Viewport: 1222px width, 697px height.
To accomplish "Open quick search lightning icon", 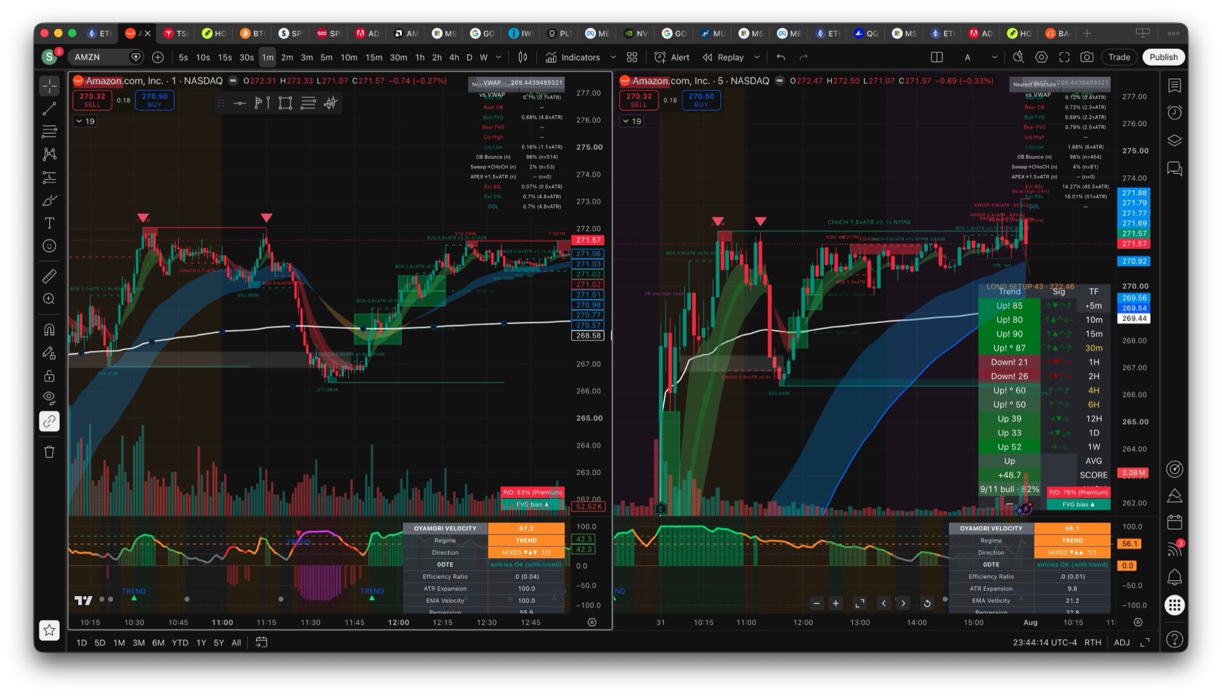I will (1018, 58).
